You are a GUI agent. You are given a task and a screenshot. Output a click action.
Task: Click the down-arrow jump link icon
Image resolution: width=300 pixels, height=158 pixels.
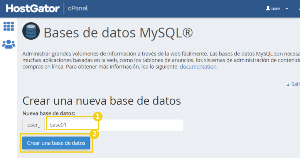tap(288, 84)
